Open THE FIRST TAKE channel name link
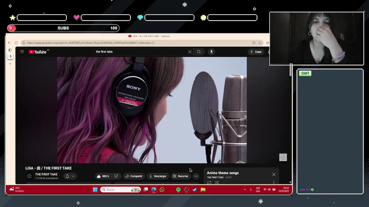369x207 pixels. coord(46,174)
